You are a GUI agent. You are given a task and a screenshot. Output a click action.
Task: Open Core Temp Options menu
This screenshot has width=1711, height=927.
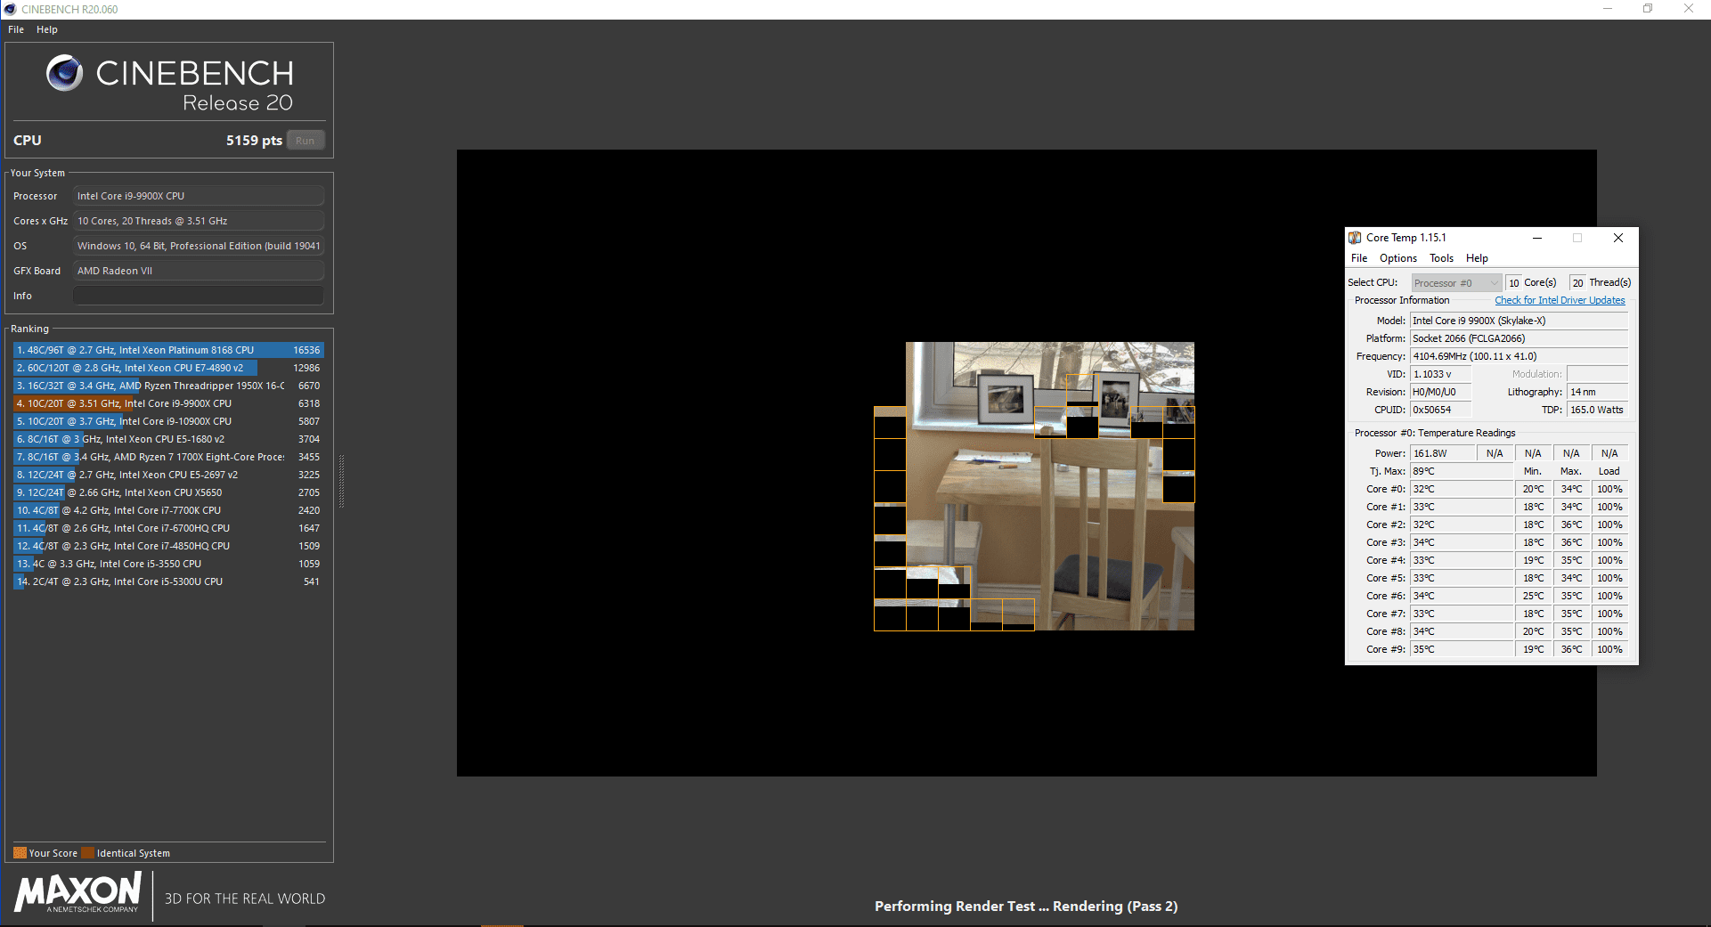pyautogui.click(x=1398, y=258)
